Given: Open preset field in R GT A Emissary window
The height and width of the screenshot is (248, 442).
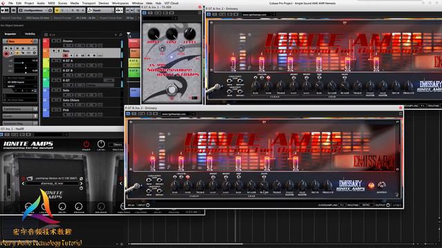Looking at the screenshot, I should pos(258,14).
